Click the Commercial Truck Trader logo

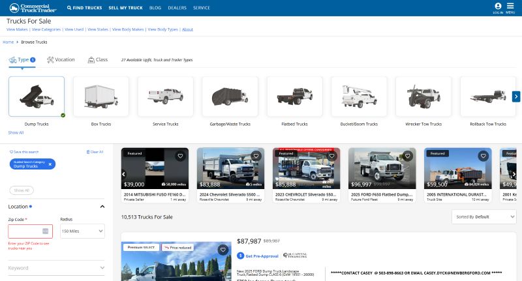pos(33,8)
